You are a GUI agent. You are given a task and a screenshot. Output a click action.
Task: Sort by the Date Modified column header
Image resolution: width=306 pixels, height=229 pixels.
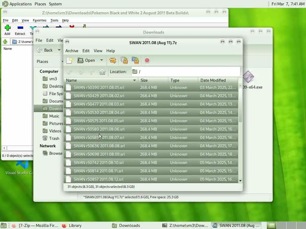click(x=218, y=80)
